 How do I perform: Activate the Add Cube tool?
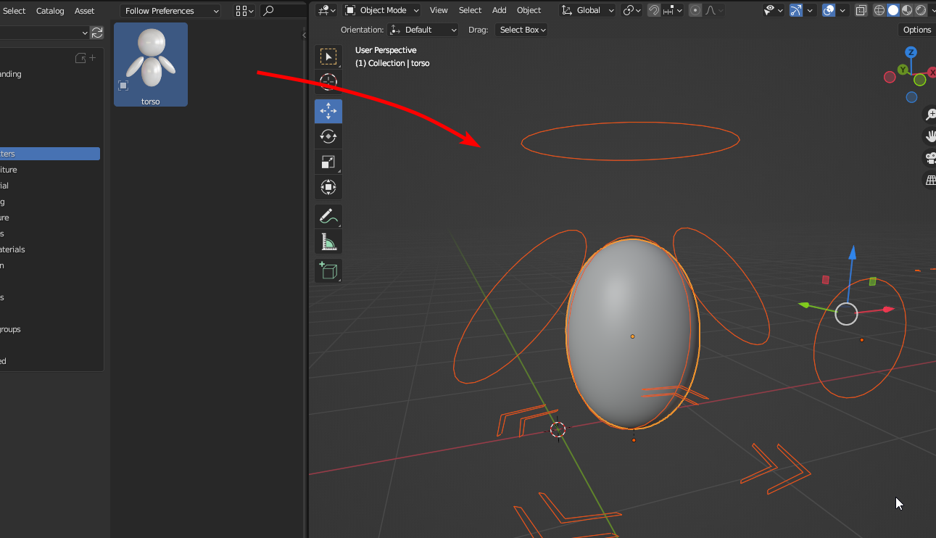328,270
